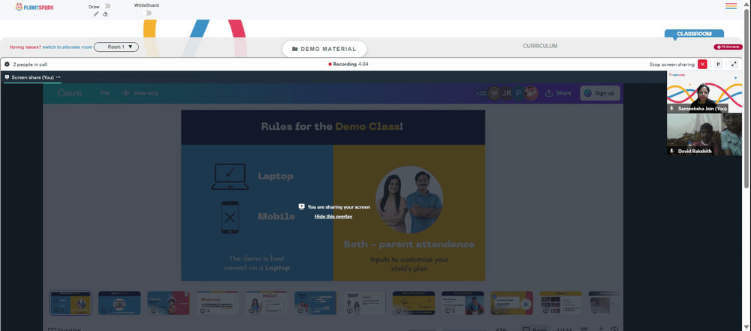
Task: Click mobile phone X icon on slide
Action: (x=230, y=218)
